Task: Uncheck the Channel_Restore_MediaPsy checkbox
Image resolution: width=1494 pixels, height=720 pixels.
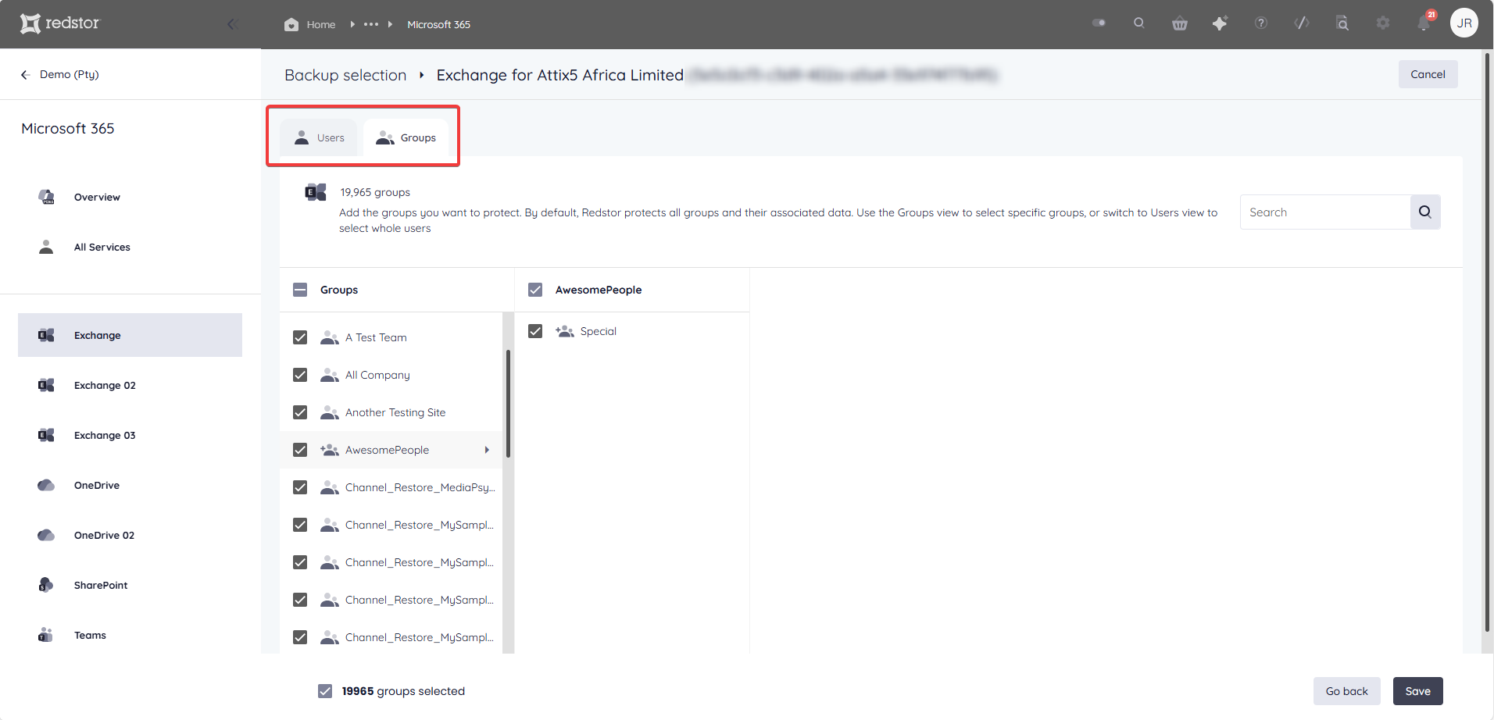Action: tap(300, 487)
